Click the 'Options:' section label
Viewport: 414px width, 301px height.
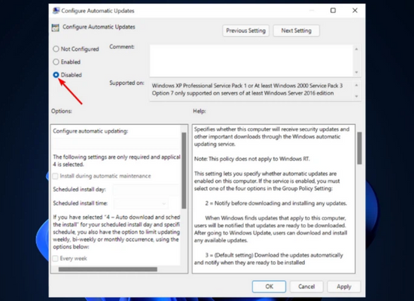(x=62, y=111)
